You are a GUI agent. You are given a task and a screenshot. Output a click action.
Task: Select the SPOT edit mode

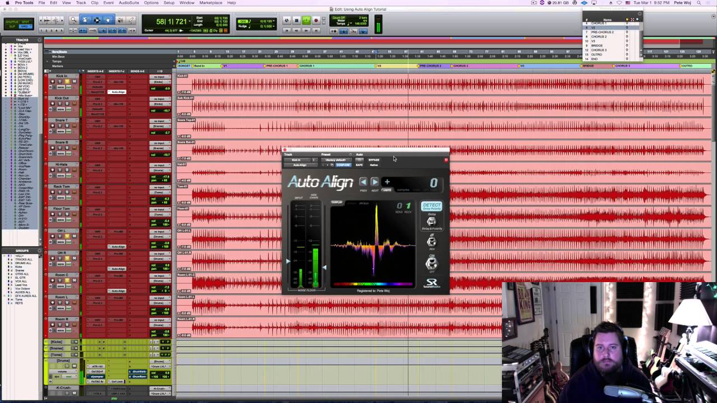(26, 22)
